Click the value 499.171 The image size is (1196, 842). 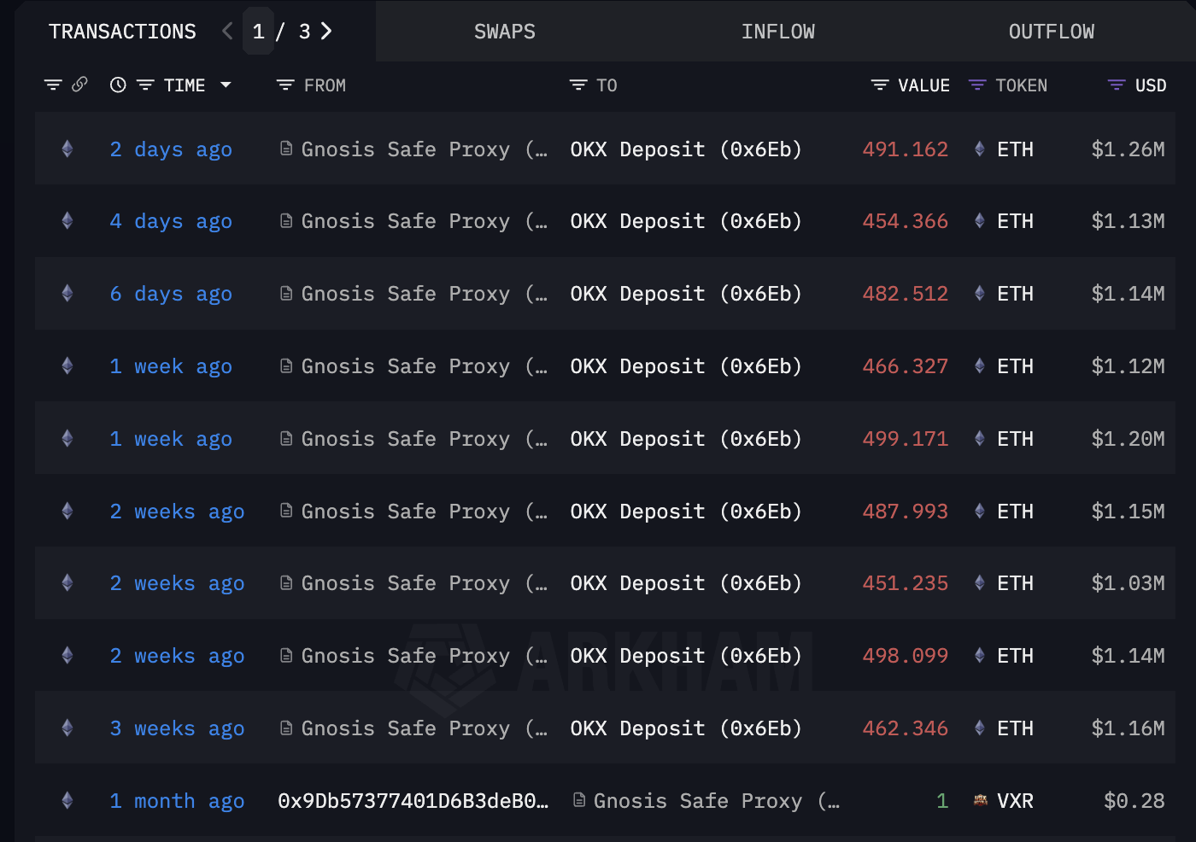point(906,439)
